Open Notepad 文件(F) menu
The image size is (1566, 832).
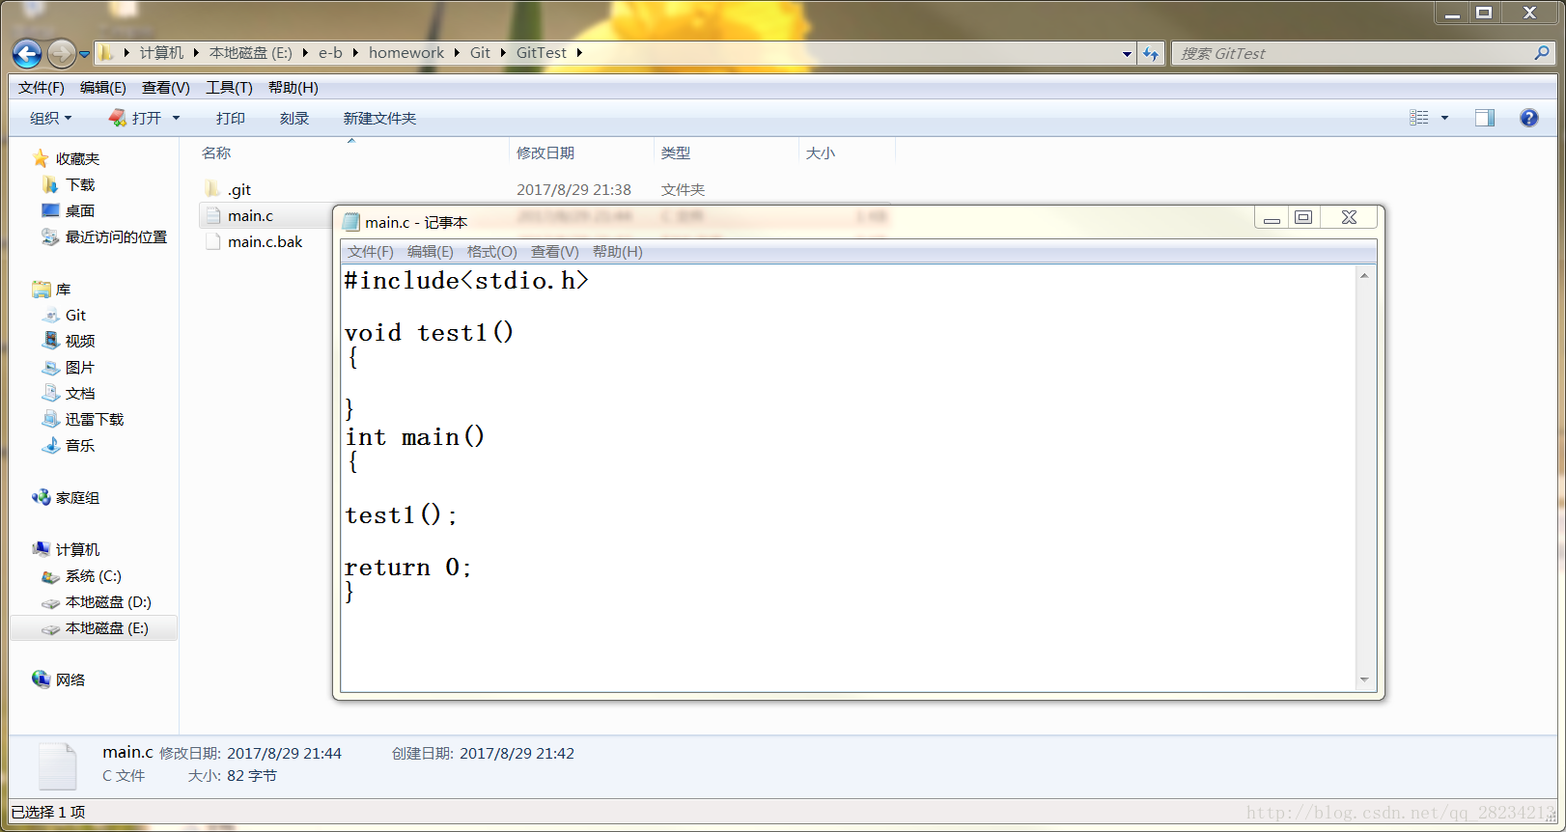(371, 252)
